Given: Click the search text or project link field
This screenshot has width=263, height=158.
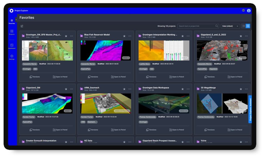Looking at the screenshot, I should [x=196, y=26].
